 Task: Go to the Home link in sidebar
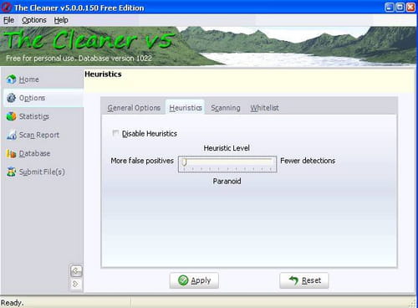(29, 80)
